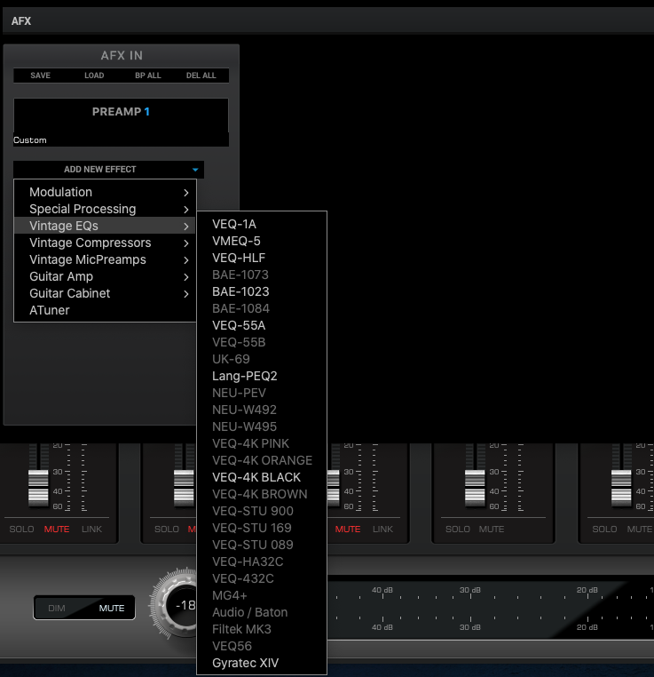Choose VEQ-55B equalizer
The image size is (654, 677).
point(262,342)
